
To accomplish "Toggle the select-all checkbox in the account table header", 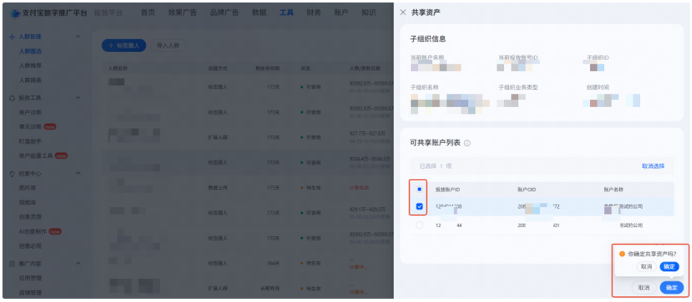I will tap(419, 189).
